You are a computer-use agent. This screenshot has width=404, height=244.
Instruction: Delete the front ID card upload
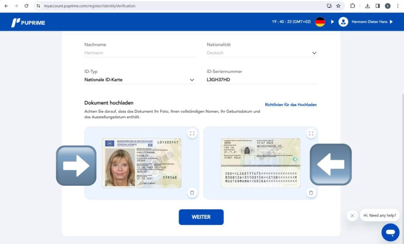(192, 193)
